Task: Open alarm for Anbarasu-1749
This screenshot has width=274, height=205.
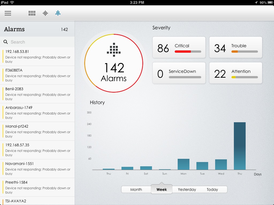Action: click(x=37, y=112)
